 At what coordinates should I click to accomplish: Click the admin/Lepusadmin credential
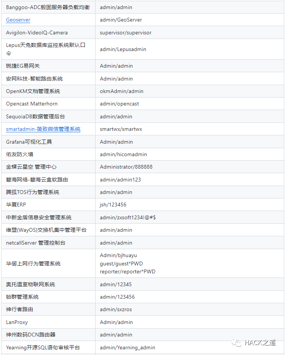click(x=123, y=50)
